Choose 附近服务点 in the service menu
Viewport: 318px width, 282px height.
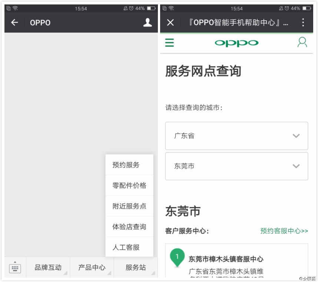pyautogui.click(x=129, y=207)
